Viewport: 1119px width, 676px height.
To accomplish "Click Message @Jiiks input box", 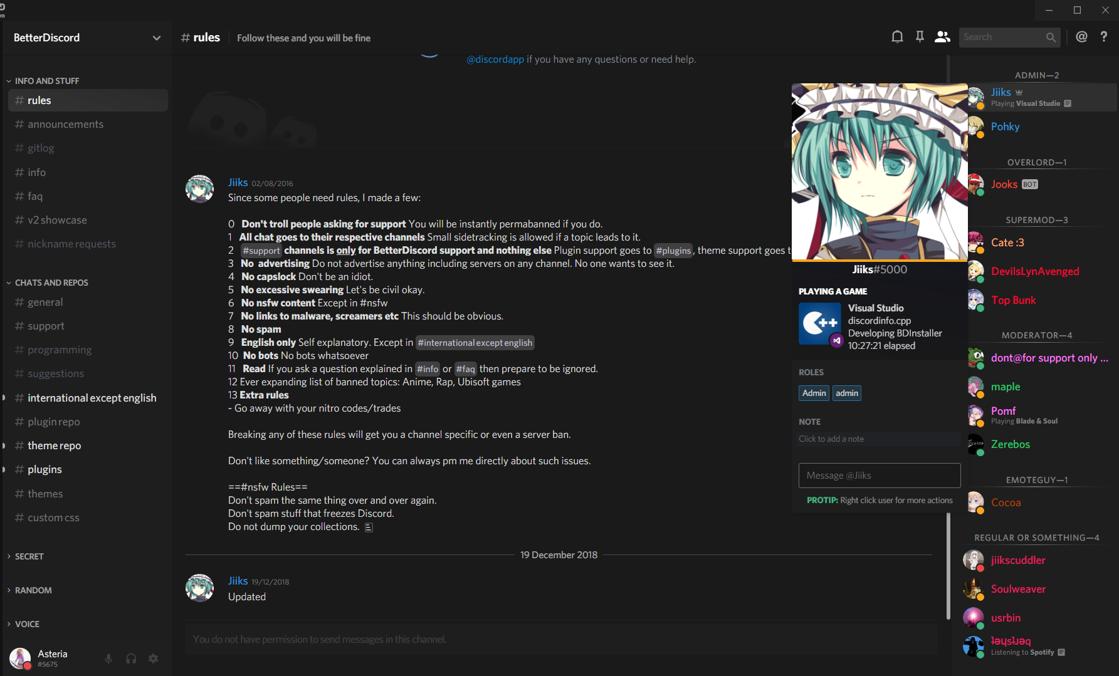I will 880,476.
